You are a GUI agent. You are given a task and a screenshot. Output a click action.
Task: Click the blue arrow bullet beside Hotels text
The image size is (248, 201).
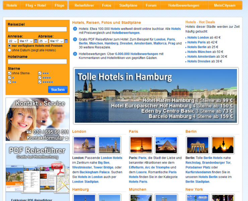pos(75,29)
